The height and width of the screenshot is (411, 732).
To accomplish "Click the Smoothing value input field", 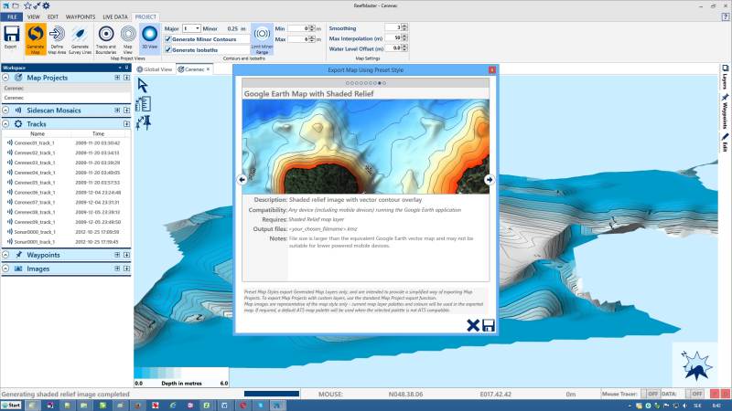I will [x=393, y=27].
